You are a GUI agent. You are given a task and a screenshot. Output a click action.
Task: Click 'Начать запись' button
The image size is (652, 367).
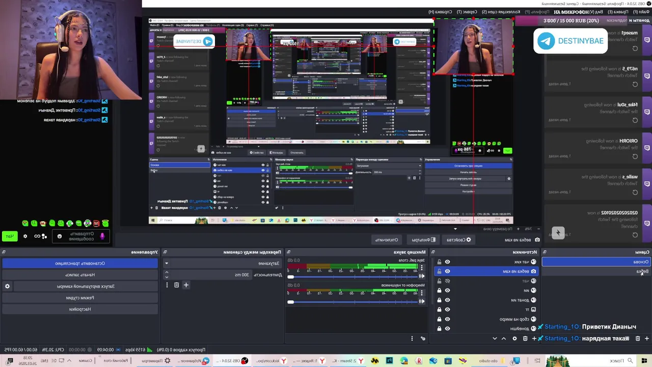click(x=80, y=275)
